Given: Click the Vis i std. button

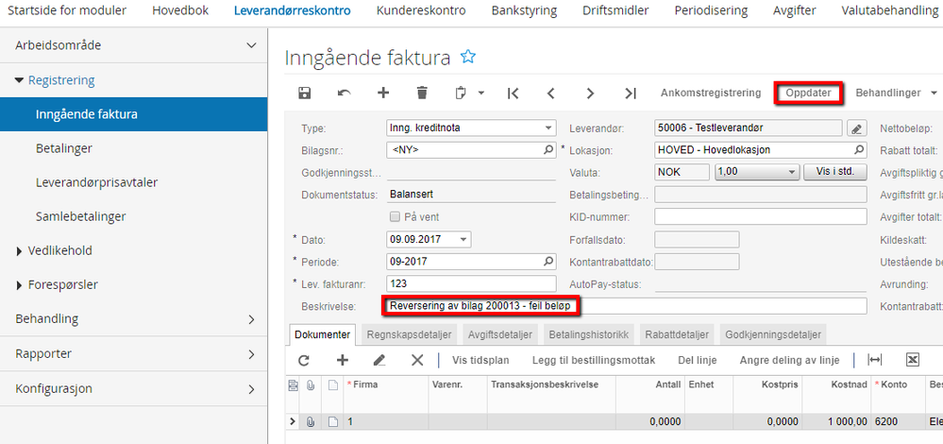Looking at the screenshot, I should [x=834, y=172].
